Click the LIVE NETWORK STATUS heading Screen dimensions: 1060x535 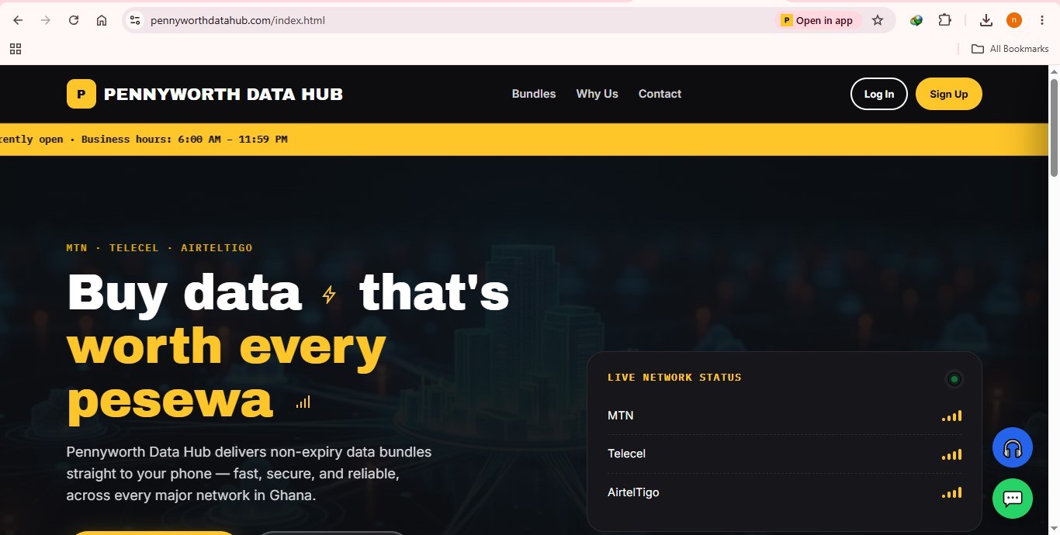(674, 378)
